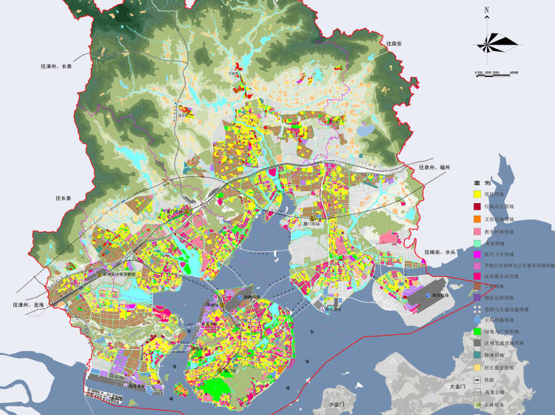Click the 大金门 island label
Image resolution: width=555 pixels, height=415 pixels.
tap(457, 387)
